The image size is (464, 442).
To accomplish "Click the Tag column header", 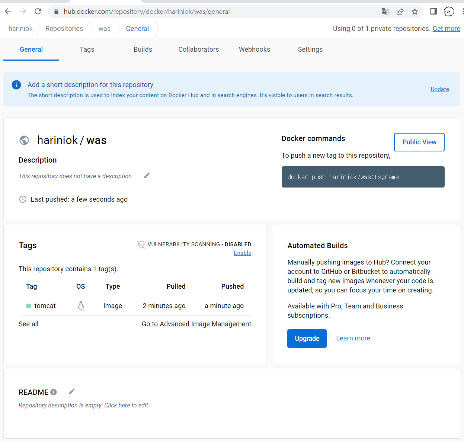I will [32, 286].
